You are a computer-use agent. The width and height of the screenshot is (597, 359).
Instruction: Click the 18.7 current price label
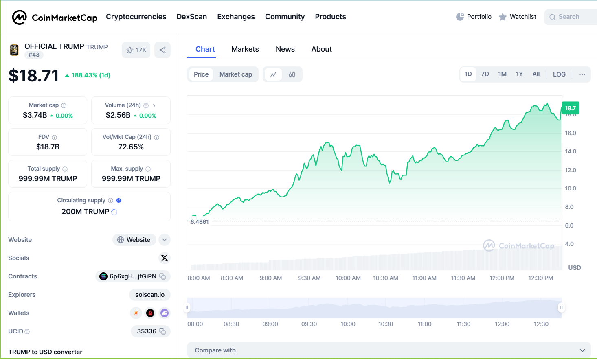(x=570, y=108)
